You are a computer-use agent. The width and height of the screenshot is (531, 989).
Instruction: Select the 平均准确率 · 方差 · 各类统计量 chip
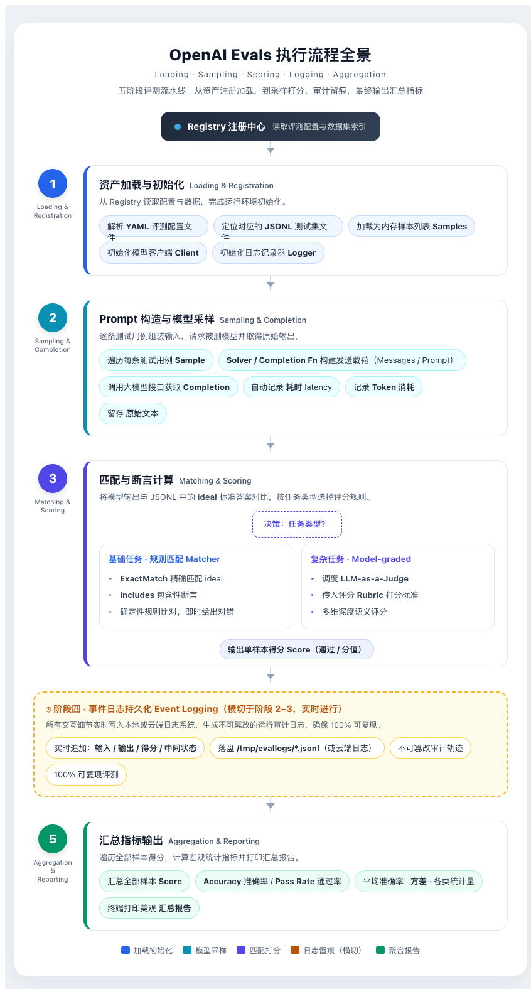point(419,881)
